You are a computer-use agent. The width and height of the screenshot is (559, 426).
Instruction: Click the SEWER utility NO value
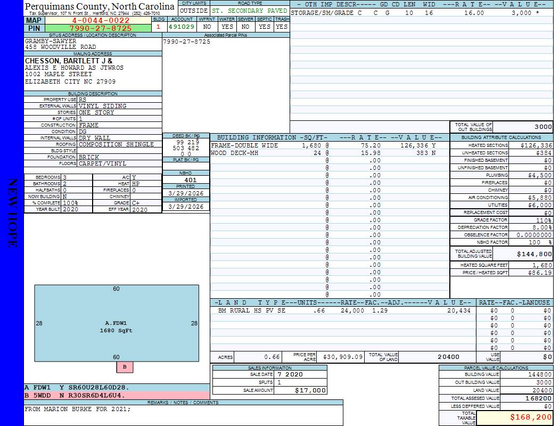(245, 27)
